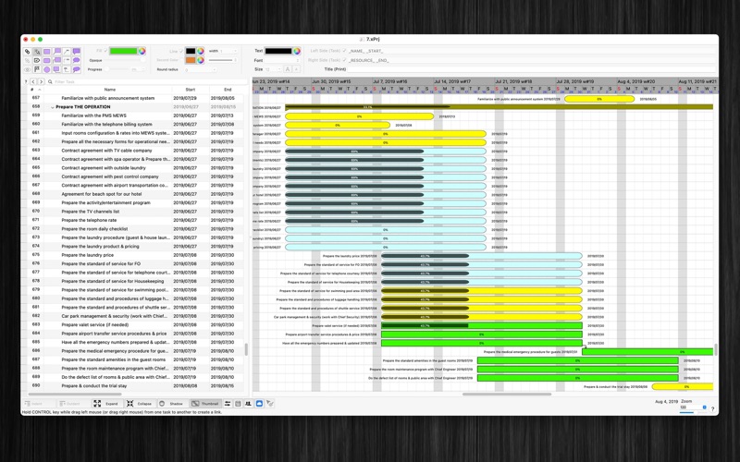
Task: Click the Zoom slider at bottom right
Action: pos(693,412)
